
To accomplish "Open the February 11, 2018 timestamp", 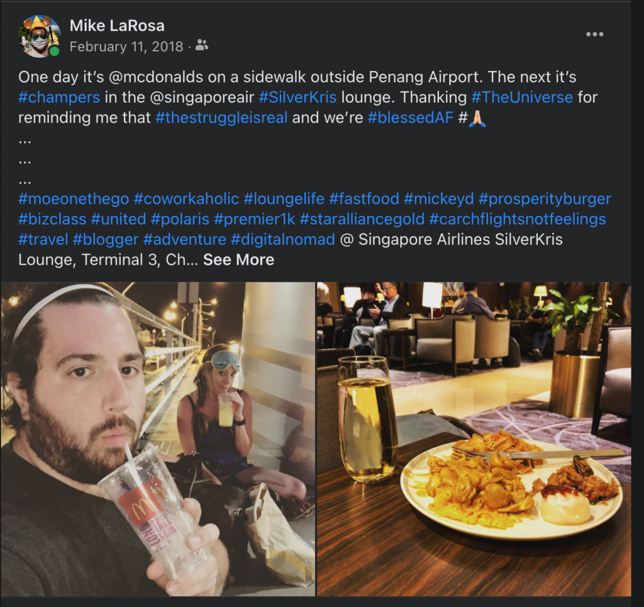I will pos(126,47).
